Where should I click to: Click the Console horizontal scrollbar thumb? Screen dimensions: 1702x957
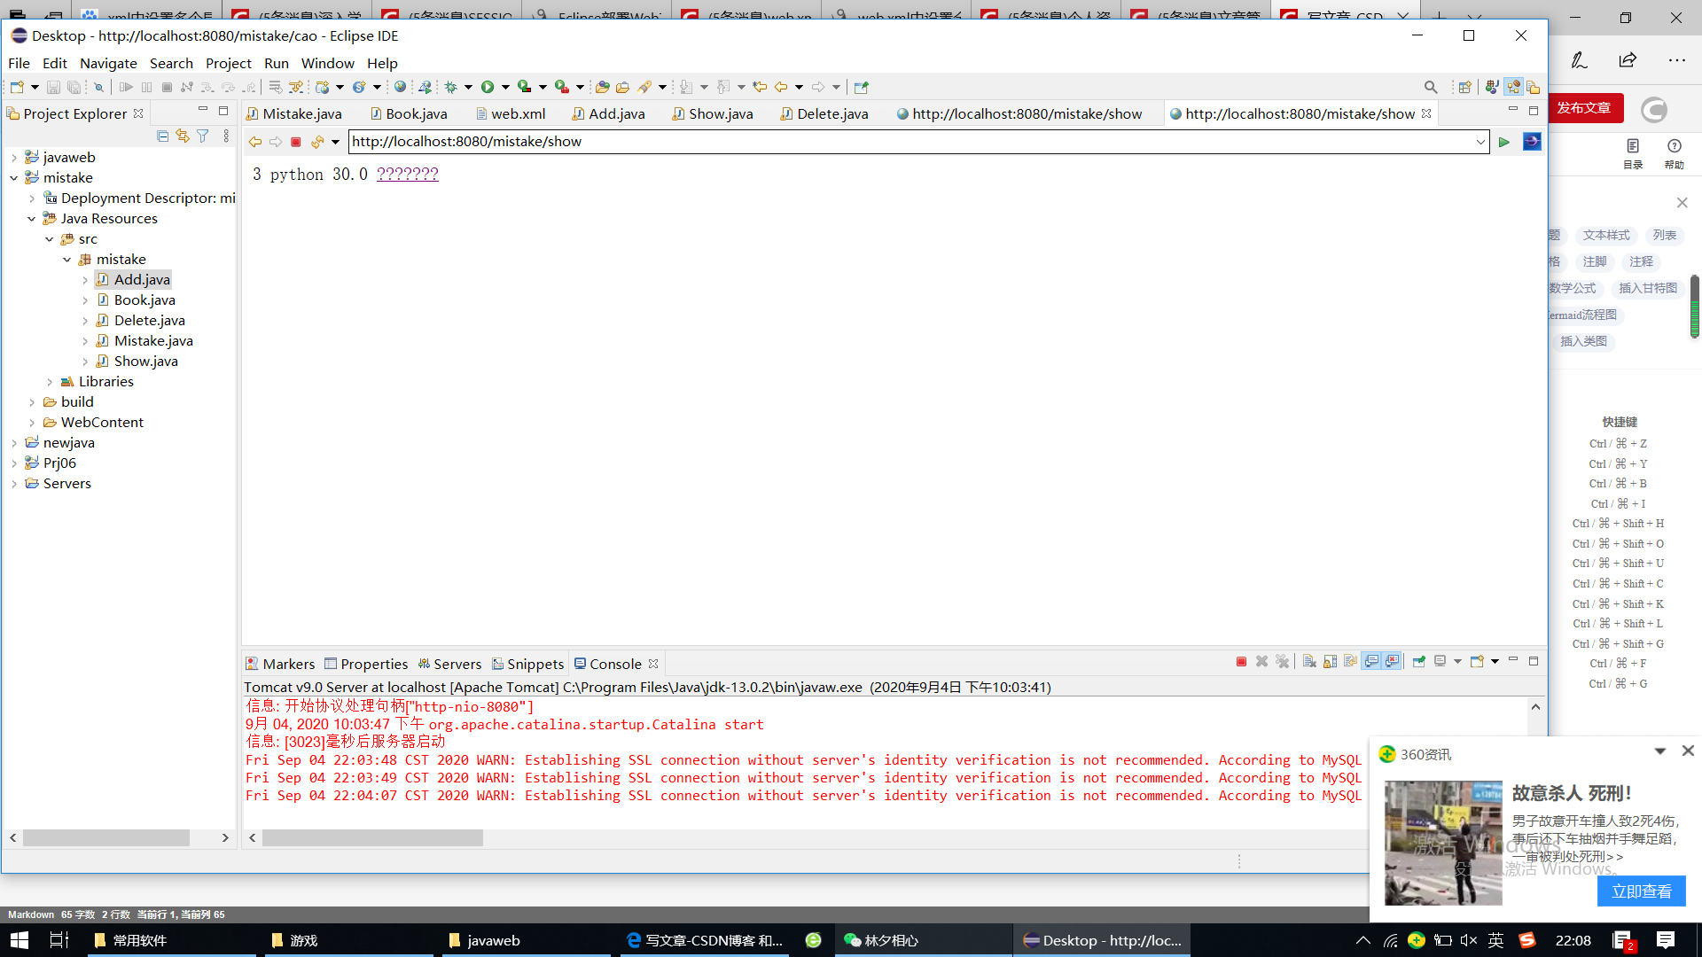(x=372, y=837)
